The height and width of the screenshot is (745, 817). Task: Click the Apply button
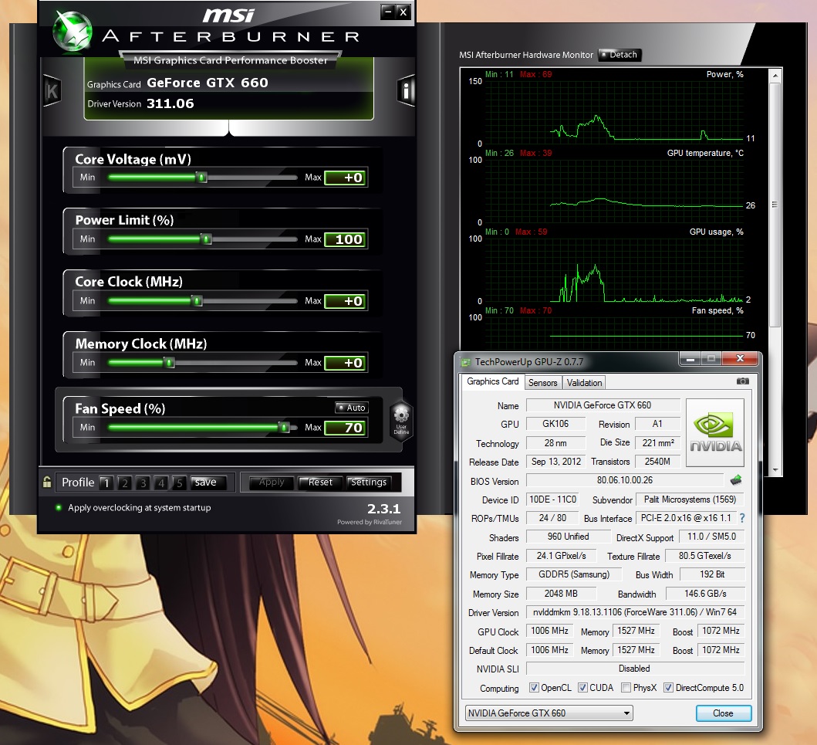(x=272, y=483)
